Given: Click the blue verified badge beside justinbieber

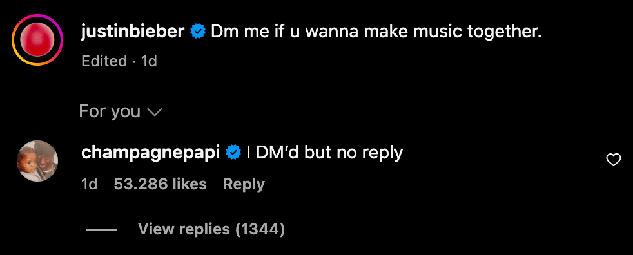Looking at the screenshot, I should click(199, 31).
